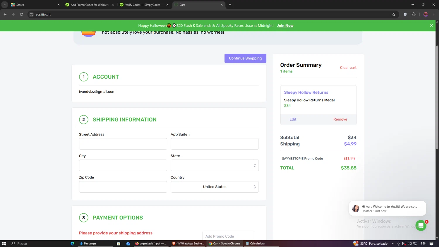Open the Windows Start menu
The height and width of the screenshot is (247, 439).
(4, 243)
